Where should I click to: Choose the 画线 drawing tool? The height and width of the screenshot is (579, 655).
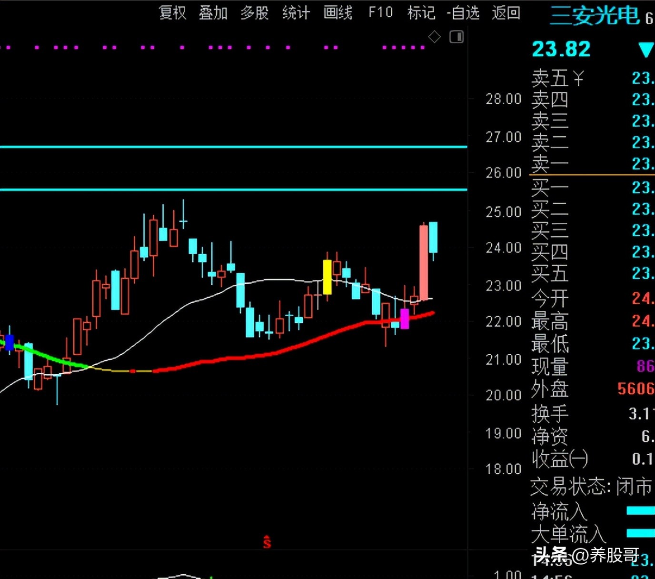[x=338, y=12]
